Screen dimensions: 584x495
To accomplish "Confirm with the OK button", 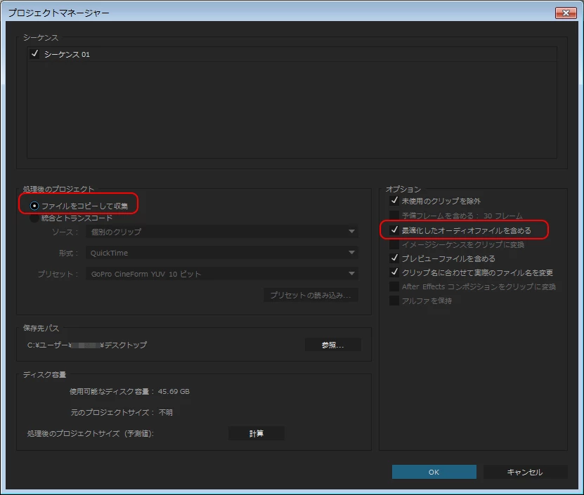I will [434, 472].
